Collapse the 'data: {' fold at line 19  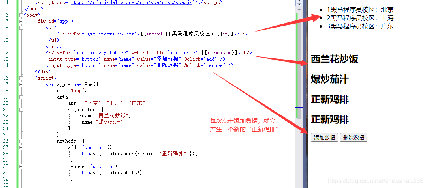21,97
